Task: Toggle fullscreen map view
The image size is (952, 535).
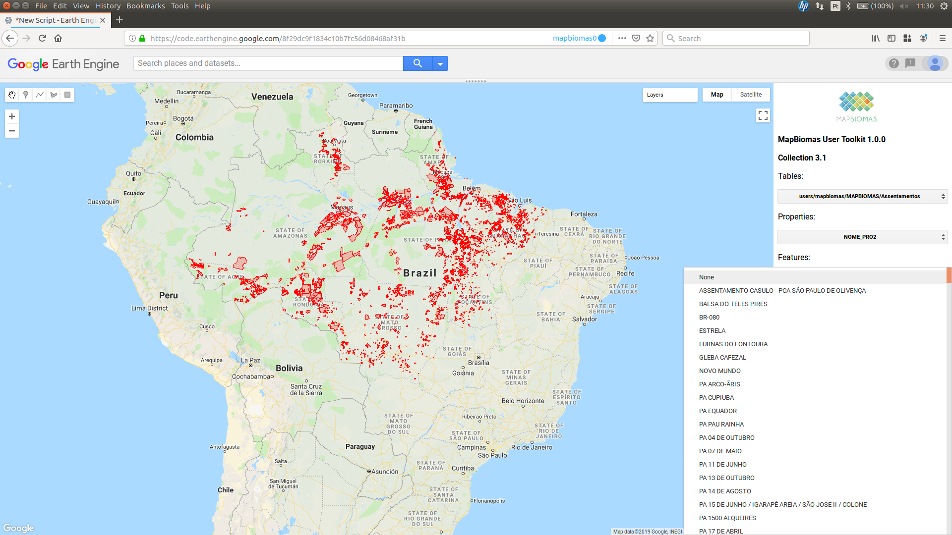Action: pos(763,115)
